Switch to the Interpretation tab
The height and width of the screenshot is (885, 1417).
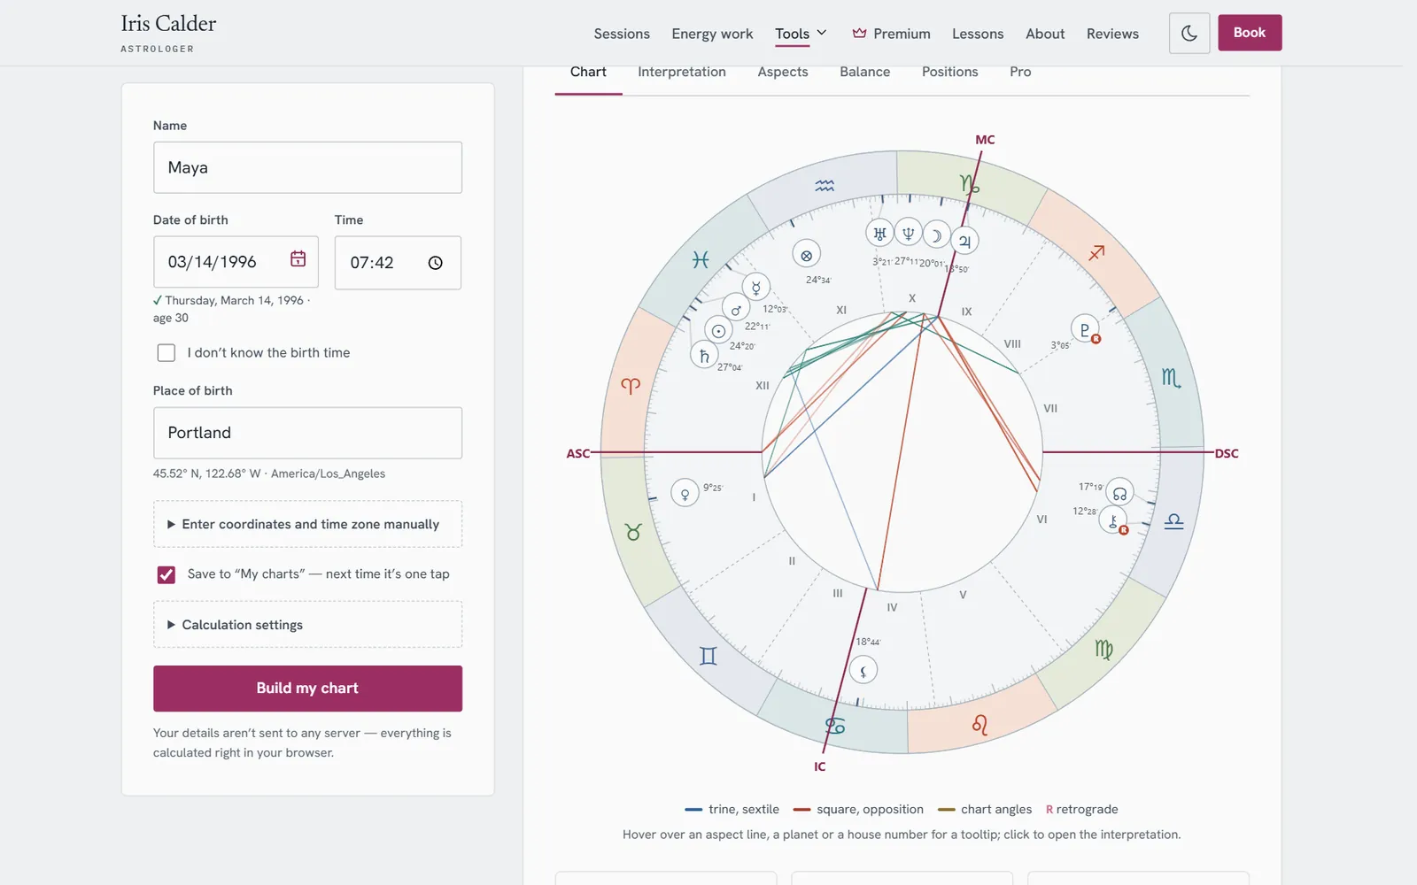[x=682, y=72]
